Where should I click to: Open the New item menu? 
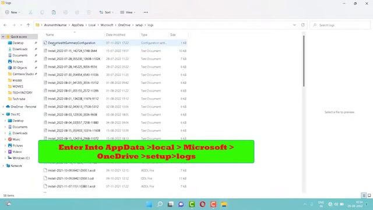click(12, 12)
